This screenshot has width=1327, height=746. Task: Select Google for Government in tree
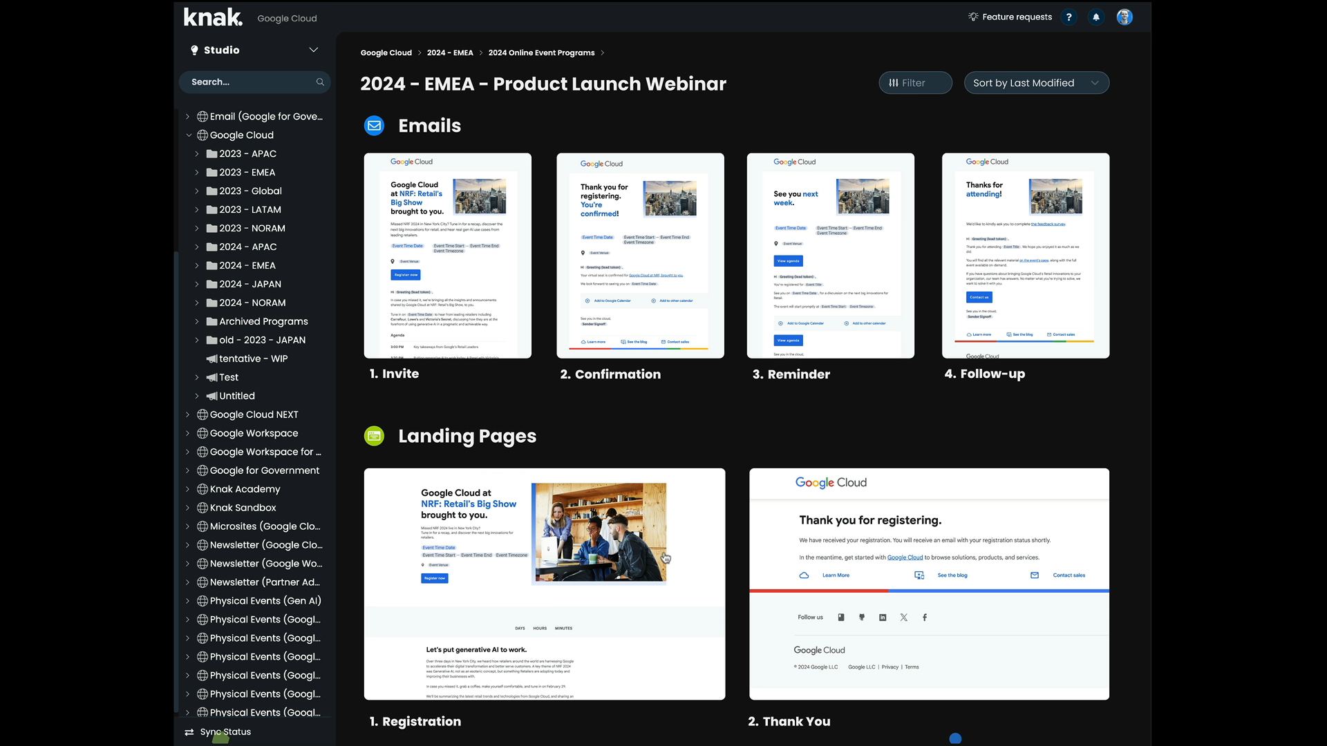pos(264,471)
